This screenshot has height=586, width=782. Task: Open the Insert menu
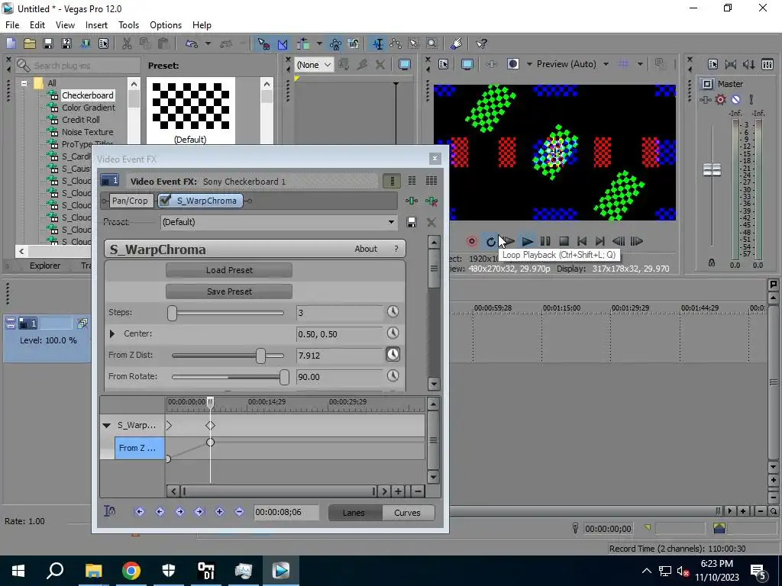click(x=96, y=25)
